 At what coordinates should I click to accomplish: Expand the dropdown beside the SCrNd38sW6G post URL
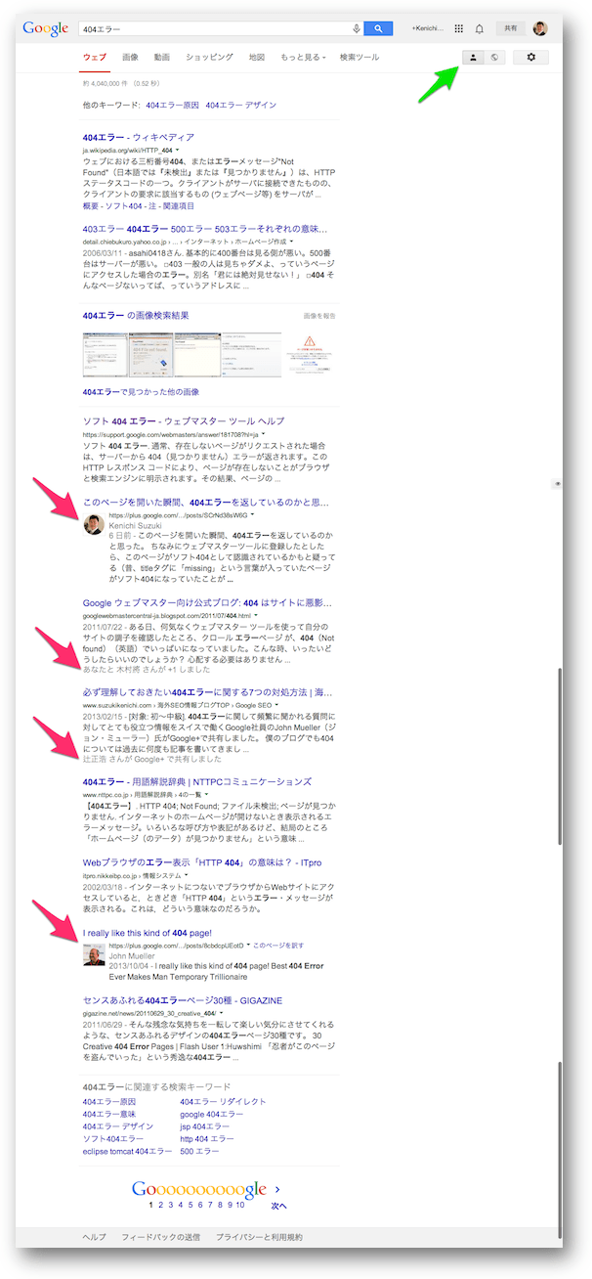251,514
